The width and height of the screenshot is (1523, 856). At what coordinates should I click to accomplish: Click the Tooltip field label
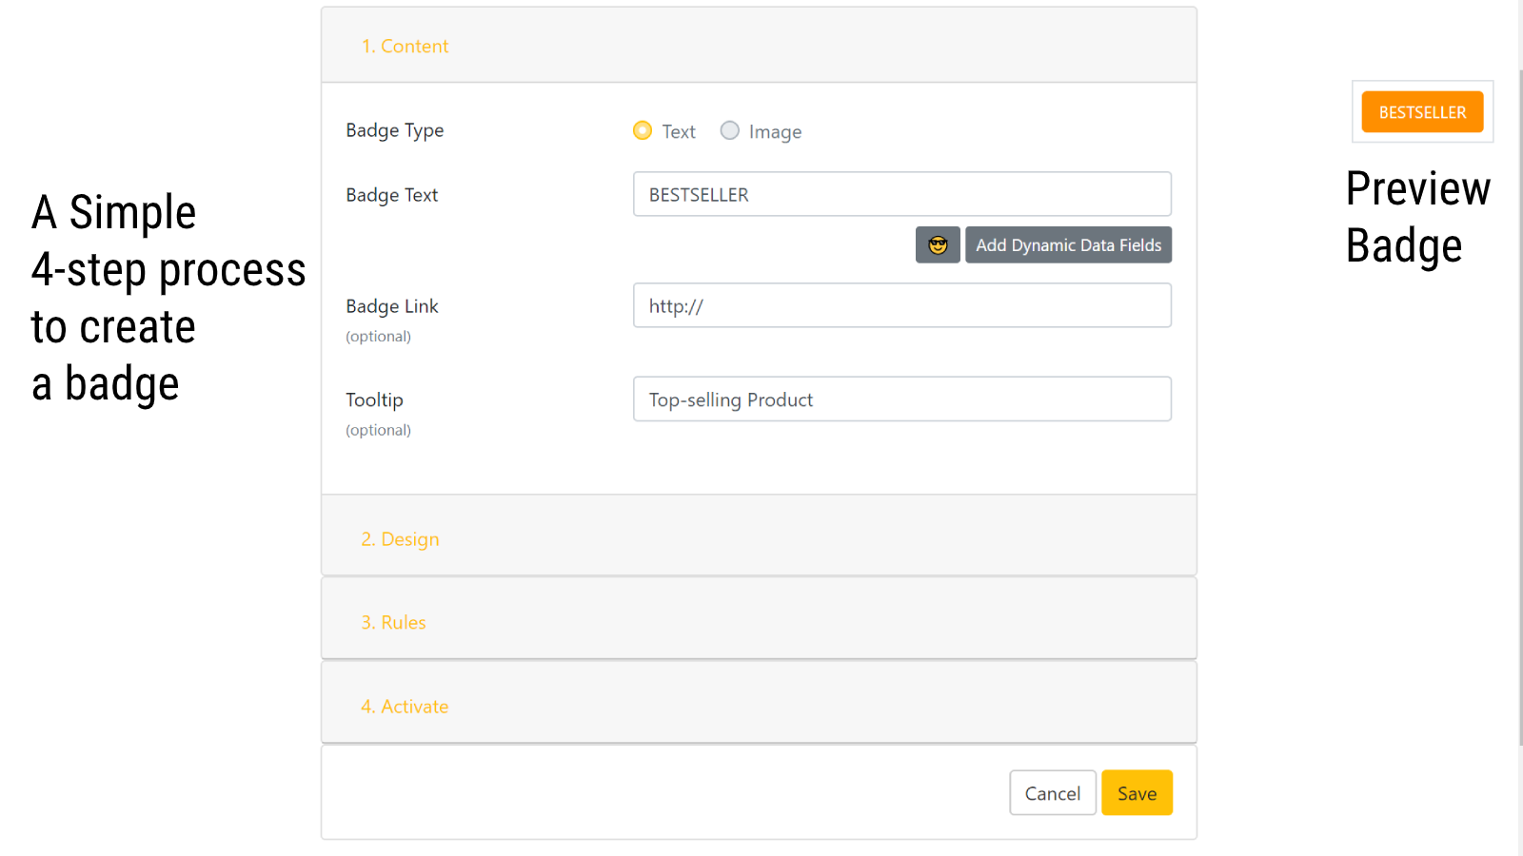click(x=375, y=400)
